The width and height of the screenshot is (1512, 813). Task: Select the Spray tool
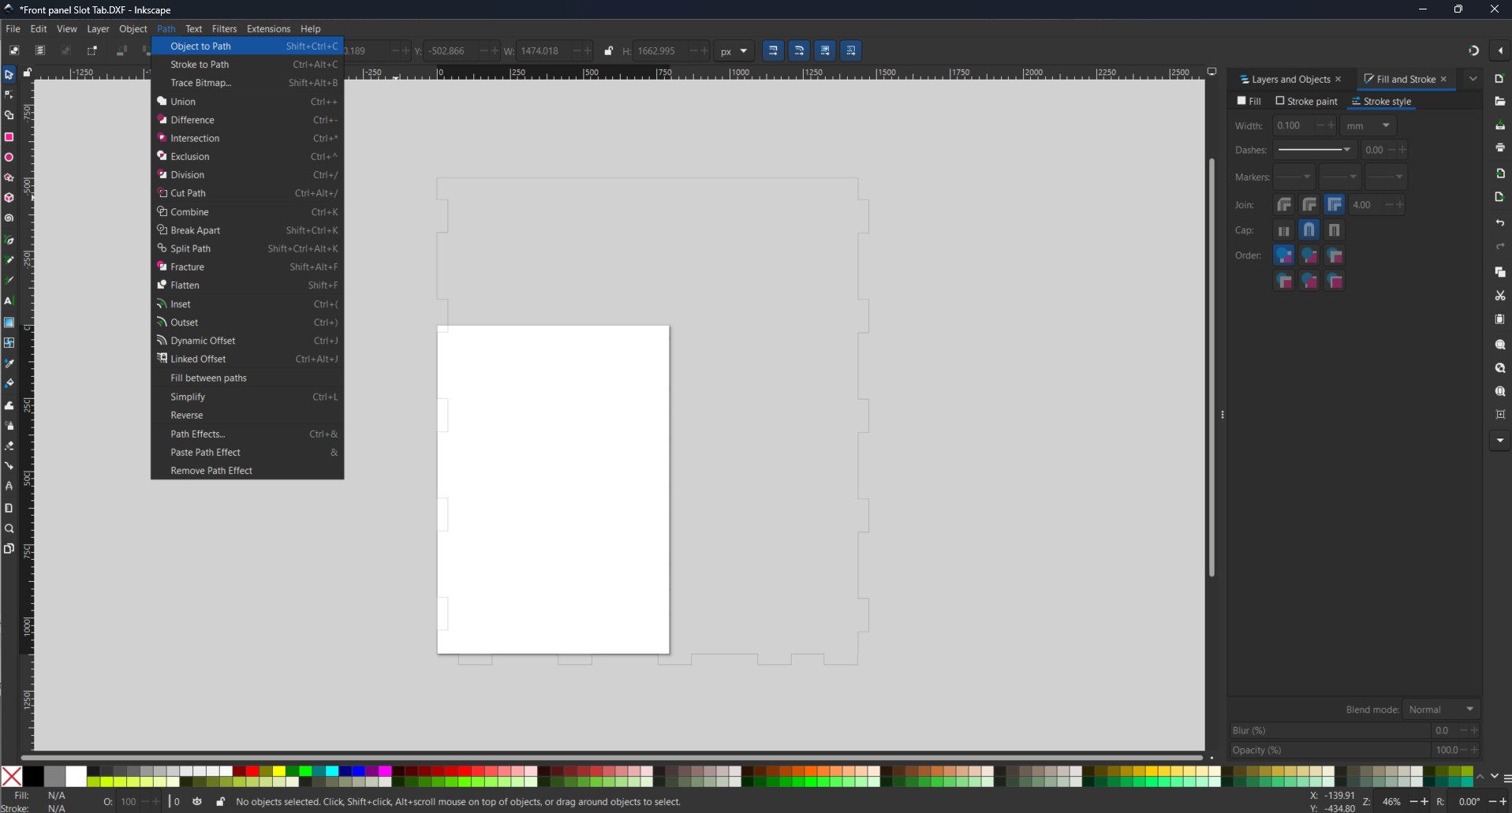click(x=9, y=425)
